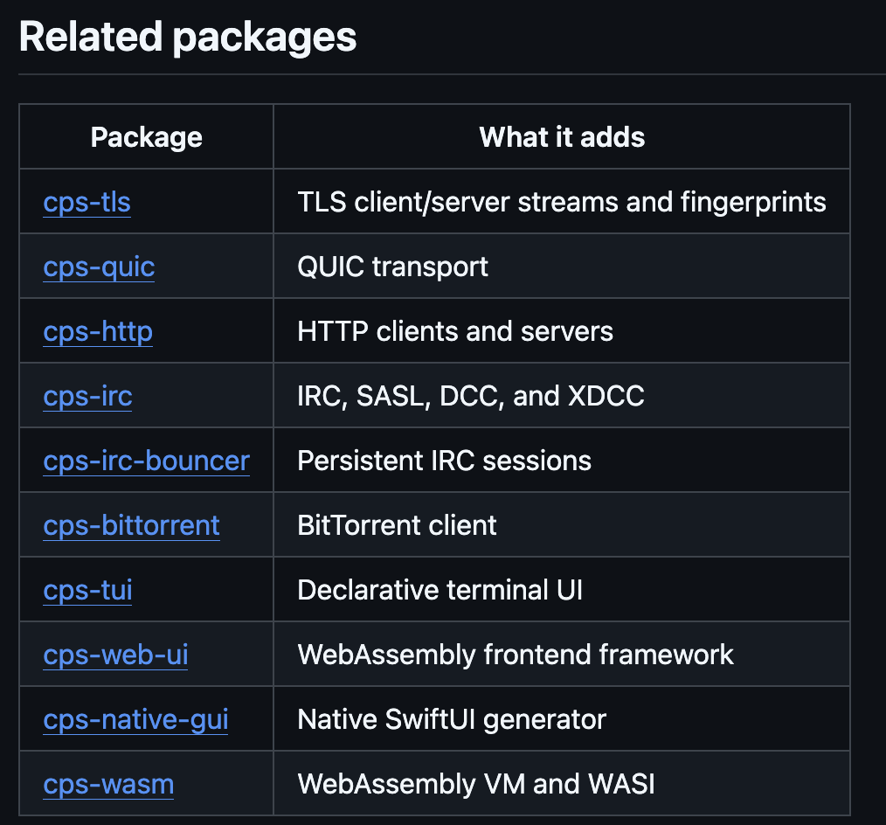Open the cps-irc package link
Image resolution: width=886 pixels, height=825 pixels.
coord(87,396)
